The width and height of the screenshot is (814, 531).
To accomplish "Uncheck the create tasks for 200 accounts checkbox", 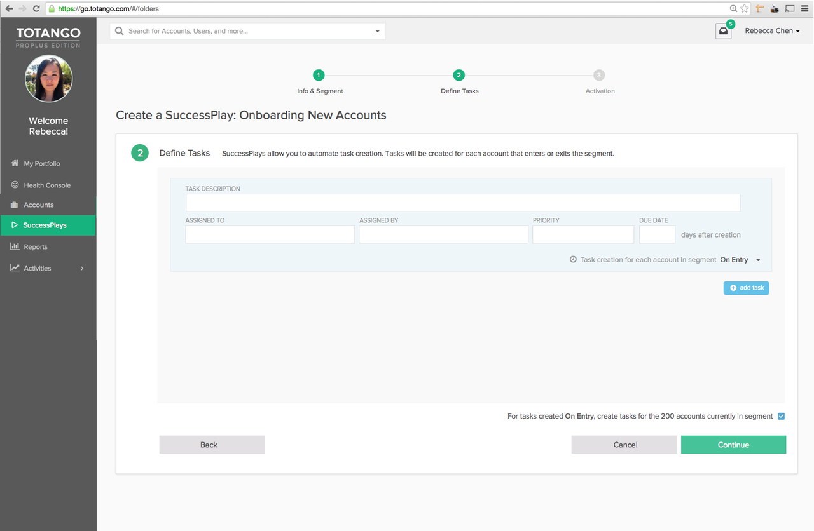I will click(782, 417).
